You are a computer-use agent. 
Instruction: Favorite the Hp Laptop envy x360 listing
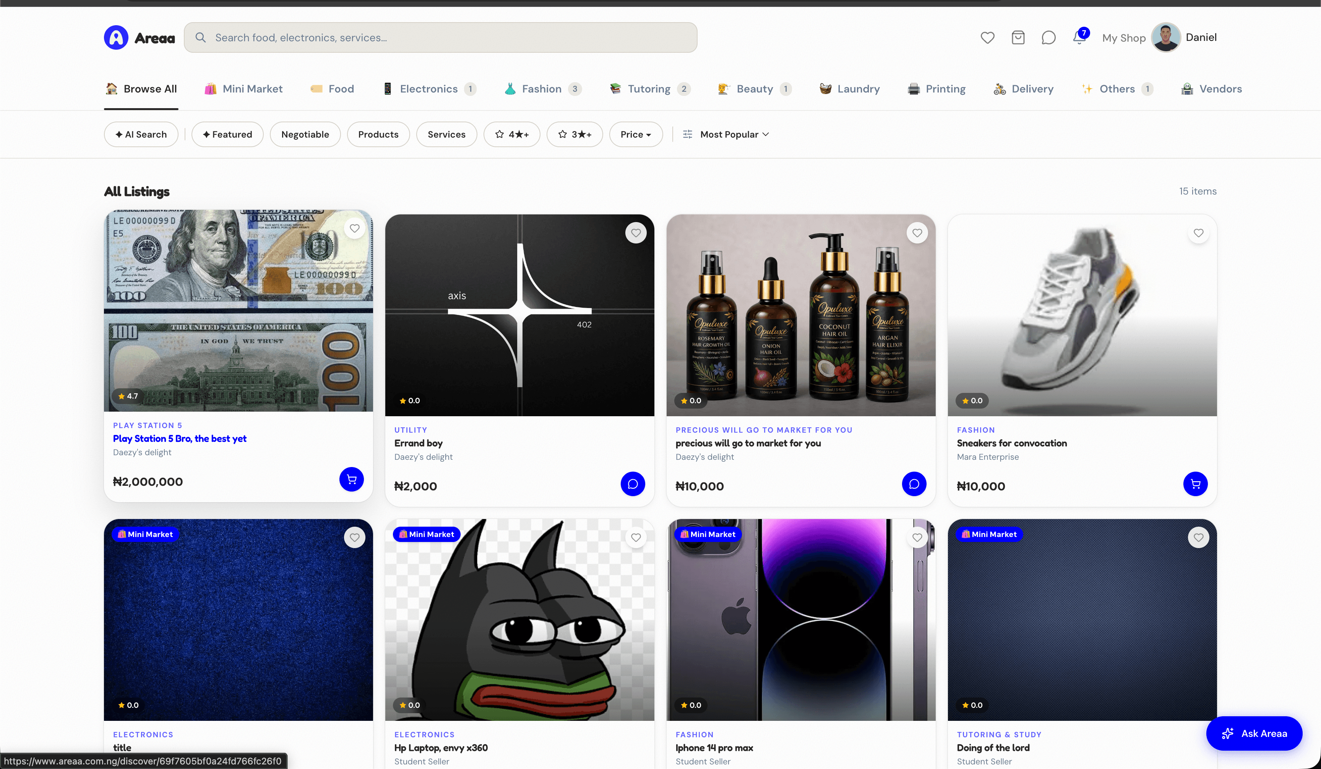coord(636,537)
